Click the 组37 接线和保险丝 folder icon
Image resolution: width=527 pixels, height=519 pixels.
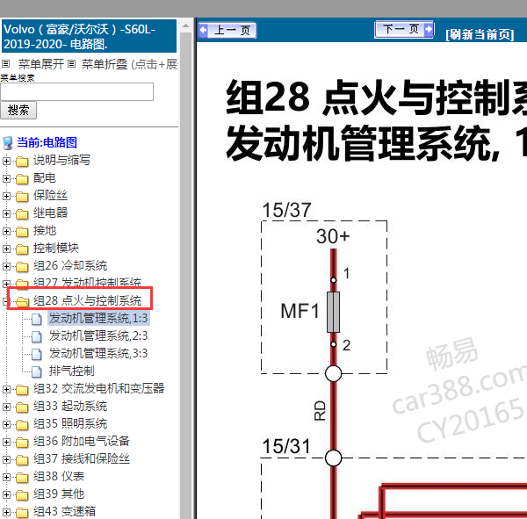(22, 460)
